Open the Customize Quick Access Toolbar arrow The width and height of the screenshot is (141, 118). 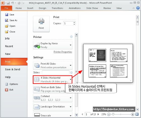pos(23,3)
